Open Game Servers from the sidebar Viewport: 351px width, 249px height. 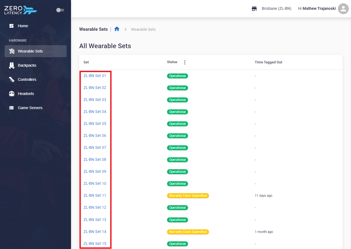(x=35, y=108)
